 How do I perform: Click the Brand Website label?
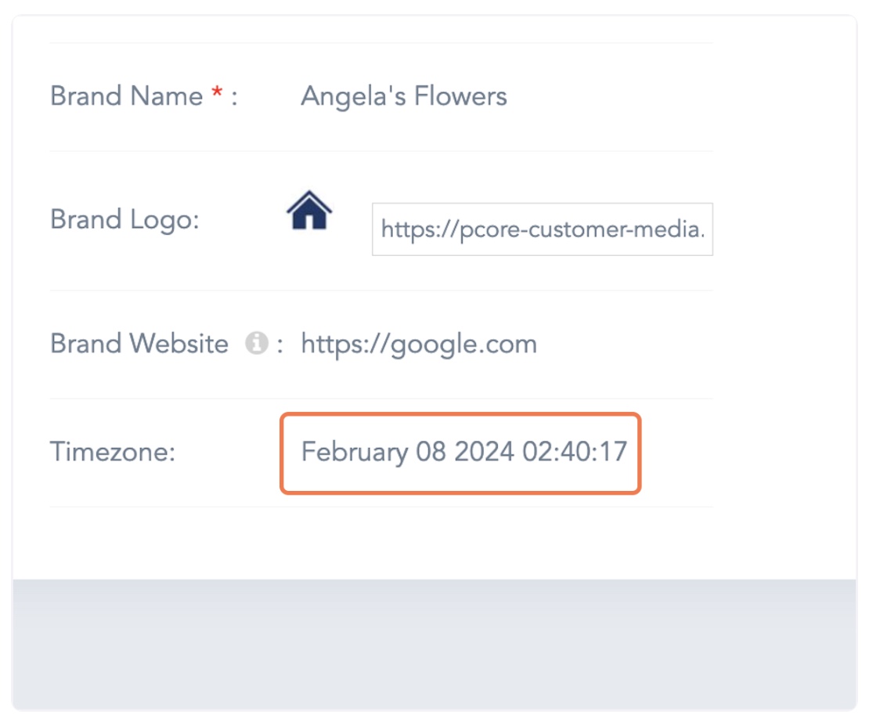point(139,344)
